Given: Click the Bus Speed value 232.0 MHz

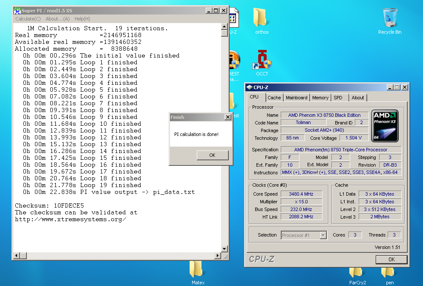Looking at the screenshot, I should pos(301,209).
